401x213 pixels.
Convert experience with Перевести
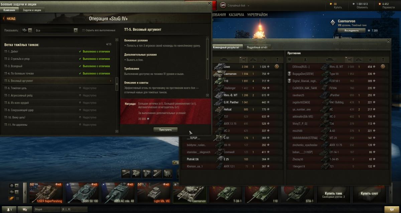(388, 7)
